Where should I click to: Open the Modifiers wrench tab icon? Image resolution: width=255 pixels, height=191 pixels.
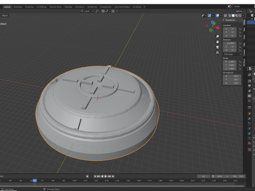point(249,118)
